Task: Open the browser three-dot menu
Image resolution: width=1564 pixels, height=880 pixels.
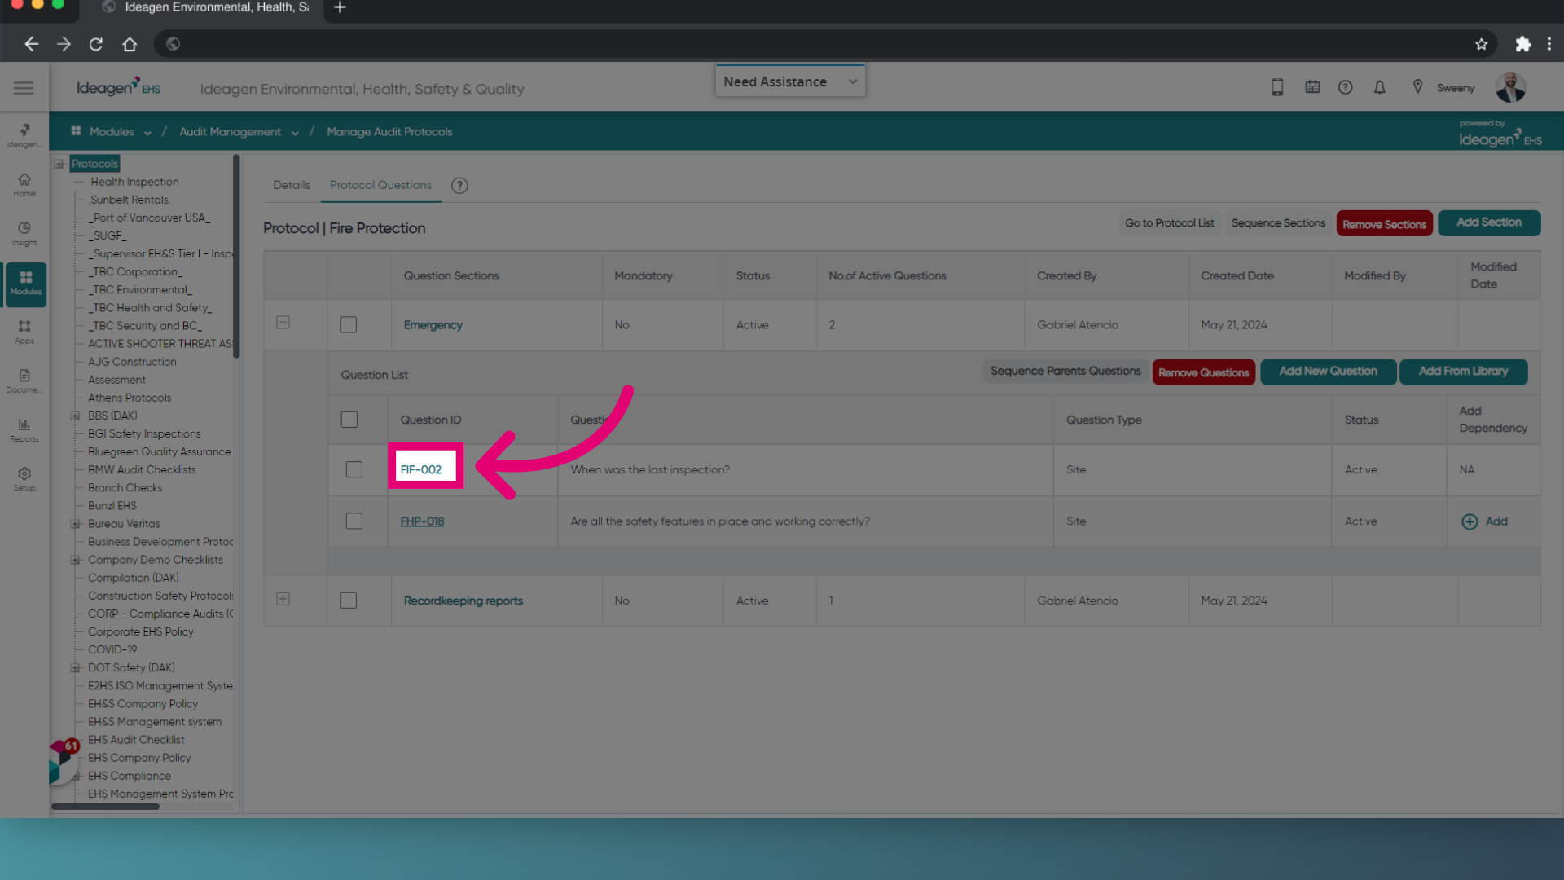Action: pyautogui.click(x=1549, y=44)
